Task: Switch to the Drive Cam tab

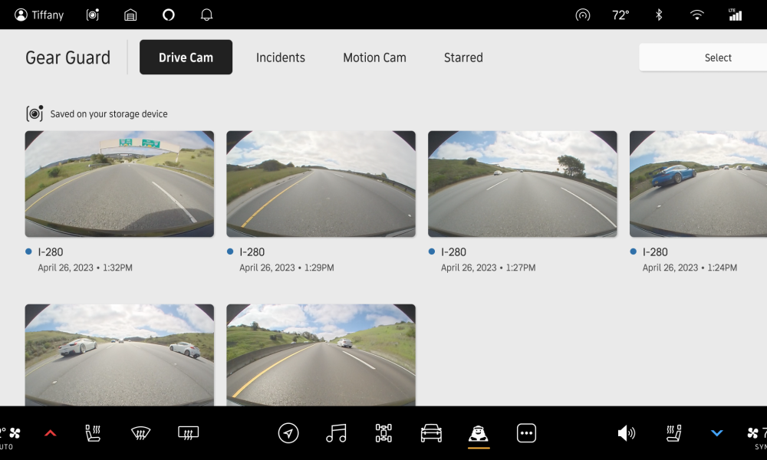Action: (186, 58)
